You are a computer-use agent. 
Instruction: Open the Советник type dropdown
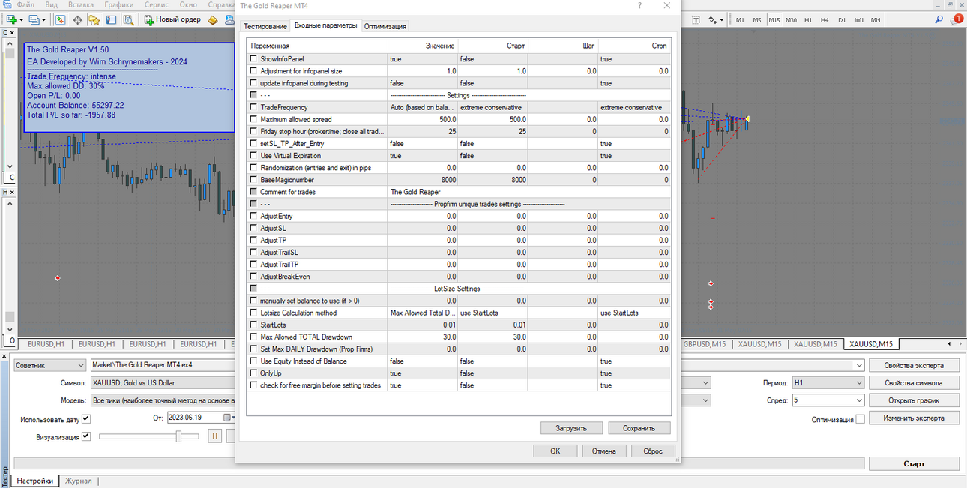pos(49,365)
